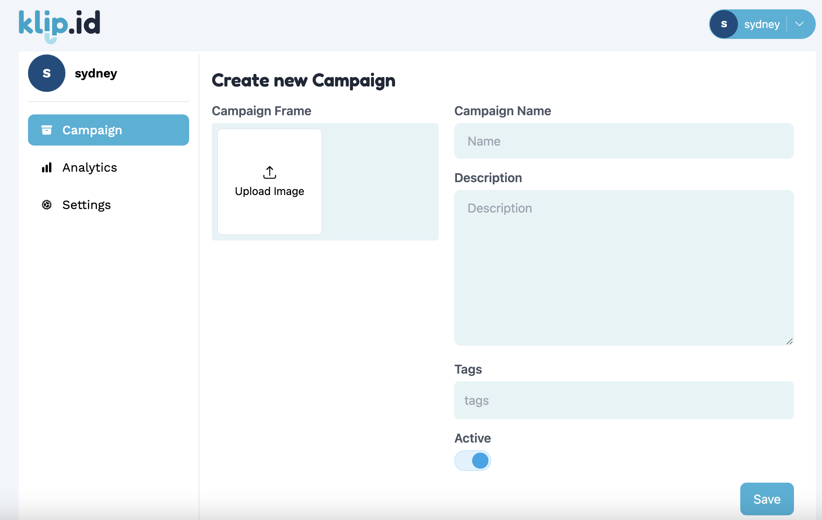Open the Settings sidebar entry
This screenshot has width=822, height=520.
tap(86, 205)
